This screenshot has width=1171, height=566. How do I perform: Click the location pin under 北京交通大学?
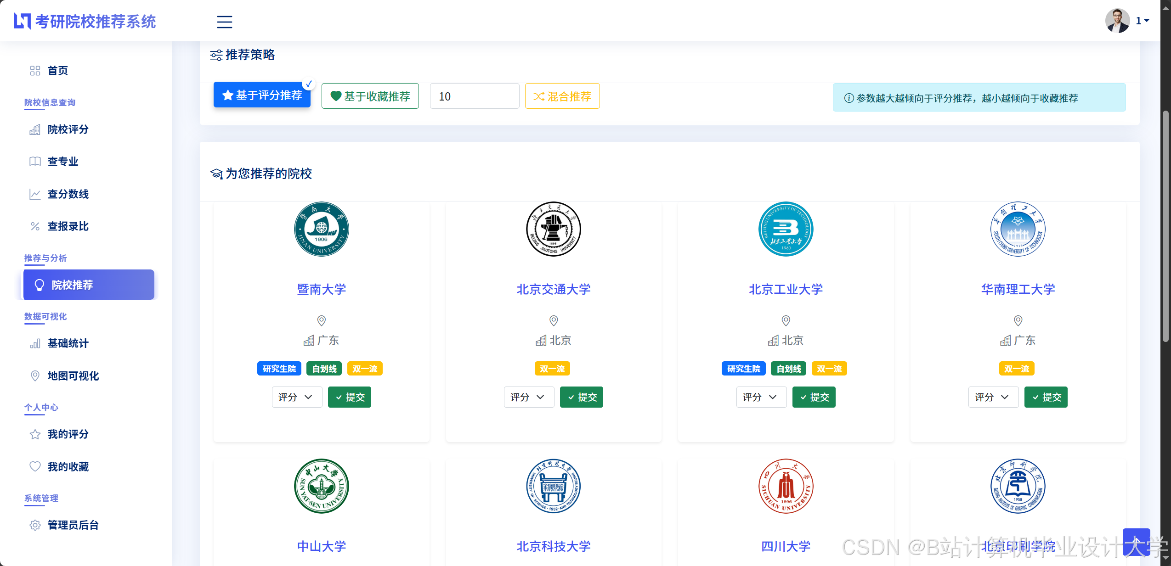pyautogui.click(x=553, y=320)
